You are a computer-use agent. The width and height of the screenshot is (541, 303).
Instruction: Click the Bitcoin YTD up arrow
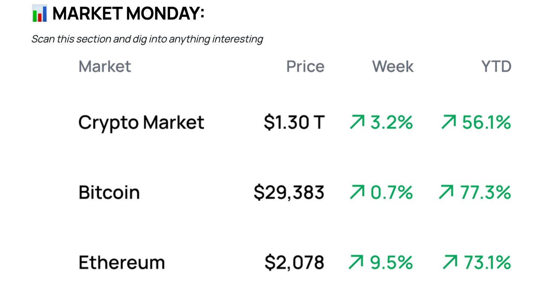pos(445,192)
